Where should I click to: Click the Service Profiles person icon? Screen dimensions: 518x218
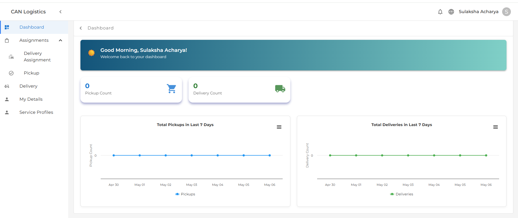7,112
